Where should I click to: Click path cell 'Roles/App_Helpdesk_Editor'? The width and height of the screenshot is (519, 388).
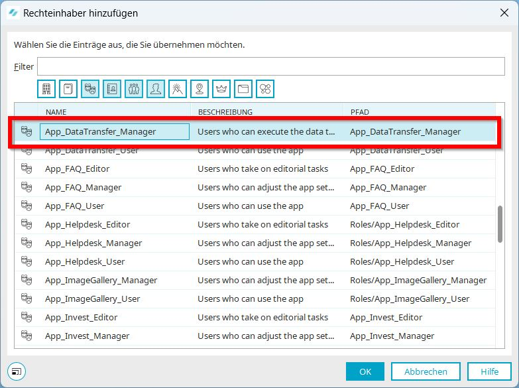pyautogui.click(x=404, y=224)
